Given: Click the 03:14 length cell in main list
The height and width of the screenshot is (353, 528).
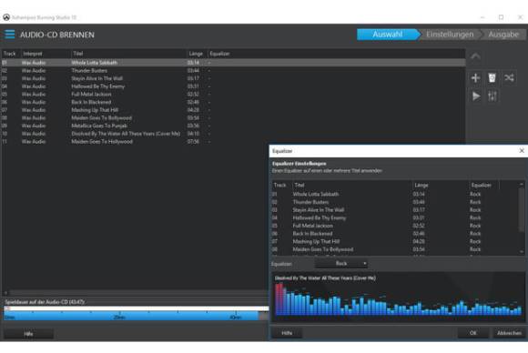Looking at the screenshot, I should click(193, 63).
